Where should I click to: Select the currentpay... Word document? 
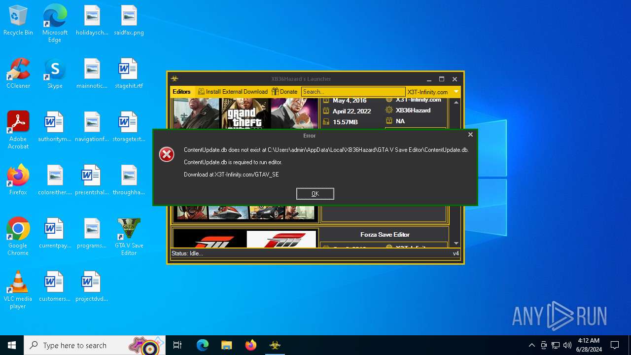point(55,234)
